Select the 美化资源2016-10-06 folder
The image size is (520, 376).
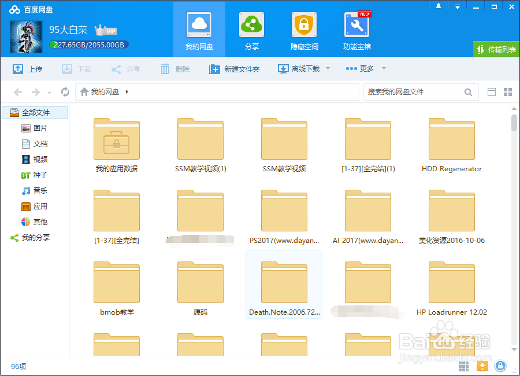[x=452, y=218]
